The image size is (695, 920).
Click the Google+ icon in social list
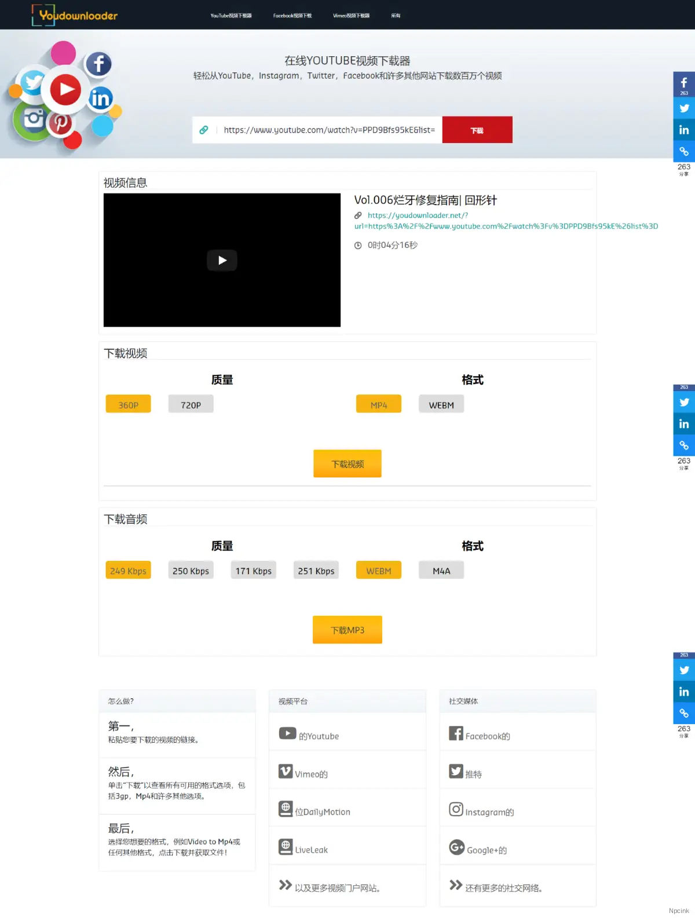tap(456, 847)
